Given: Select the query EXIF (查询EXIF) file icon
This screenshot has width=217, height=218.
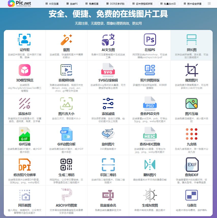Looking at the screenshot, I should [x=192, y=164].
